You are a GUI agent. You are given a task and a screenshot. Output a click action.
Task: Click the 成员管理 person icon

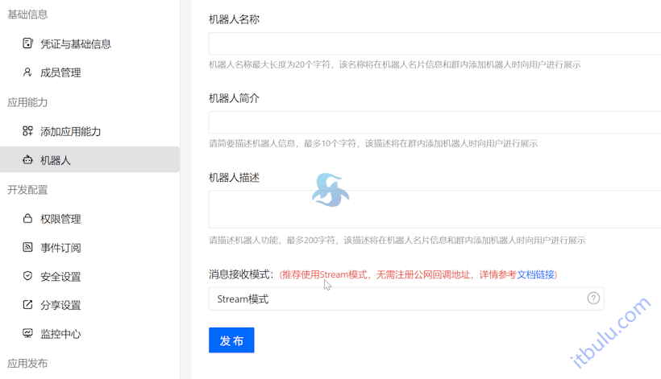(x=27, y=72)
